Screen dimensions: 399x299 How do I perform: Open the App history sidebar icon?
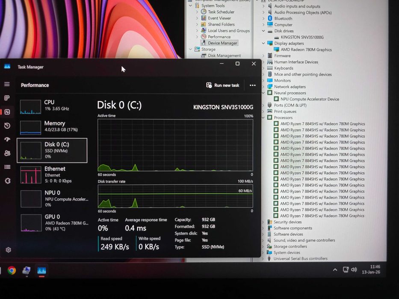[x=7, y=126]
